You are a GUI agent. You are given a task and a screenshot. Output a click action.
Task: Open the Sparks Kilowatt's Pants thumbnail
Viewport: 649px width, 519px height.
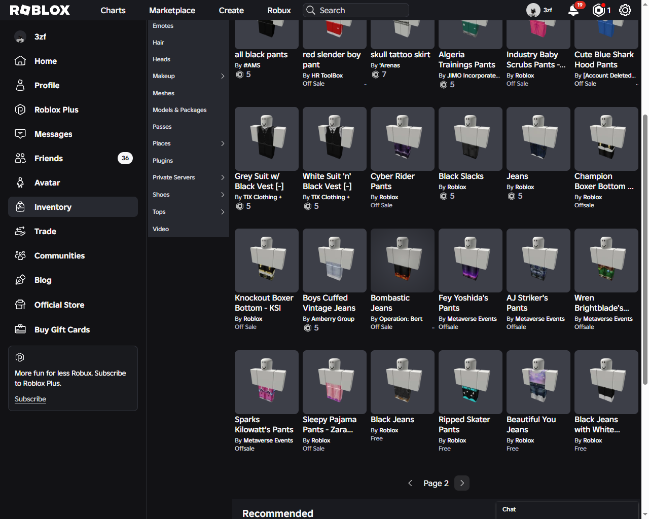pyautogui.click(x=267, y=382)
